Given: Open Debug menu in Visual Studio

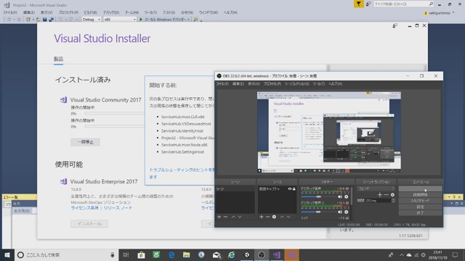Looking at the screenshot, I should pyautogui.click(x=111, y=12).
